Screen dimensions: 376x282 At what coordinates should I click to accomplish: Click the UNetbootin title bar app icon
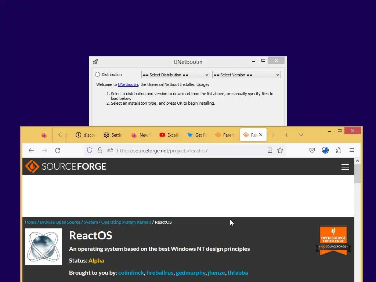pos(95,62)
